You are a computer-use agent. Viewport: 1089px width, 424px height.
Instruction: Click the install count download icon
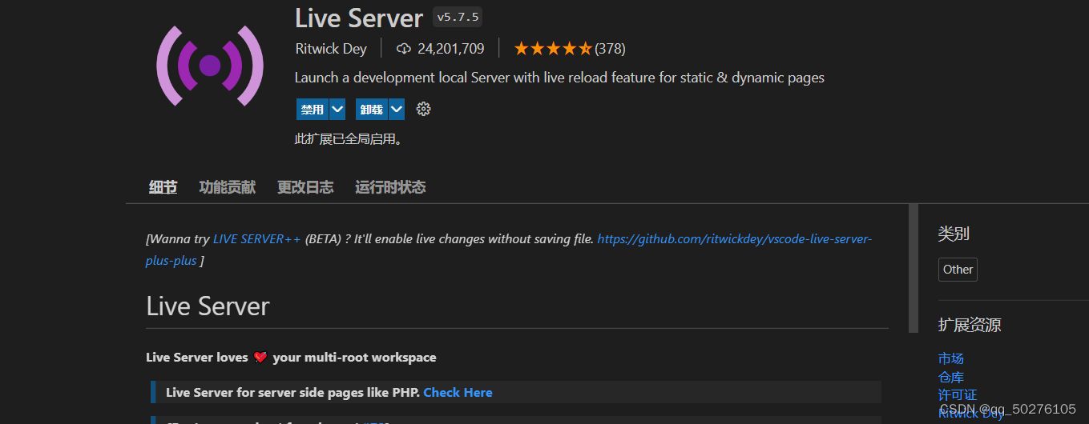point(404,49)
